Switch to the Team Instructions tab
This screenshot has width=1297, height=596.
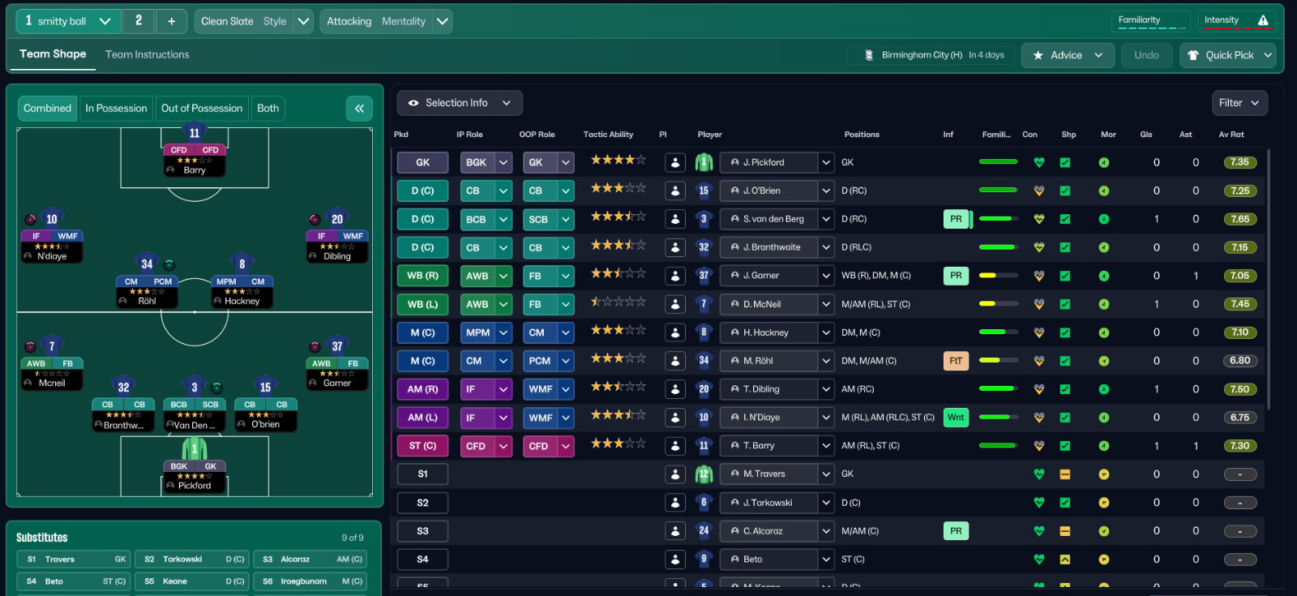pyautogui.click(x=147, y=54)
